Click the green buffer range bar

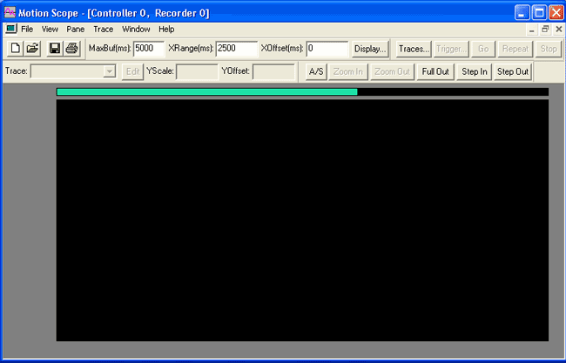click(207, 92)
